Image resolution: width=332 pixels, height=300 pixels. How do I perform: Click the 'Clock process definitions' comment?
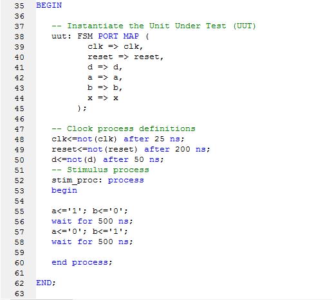(124, 128)
